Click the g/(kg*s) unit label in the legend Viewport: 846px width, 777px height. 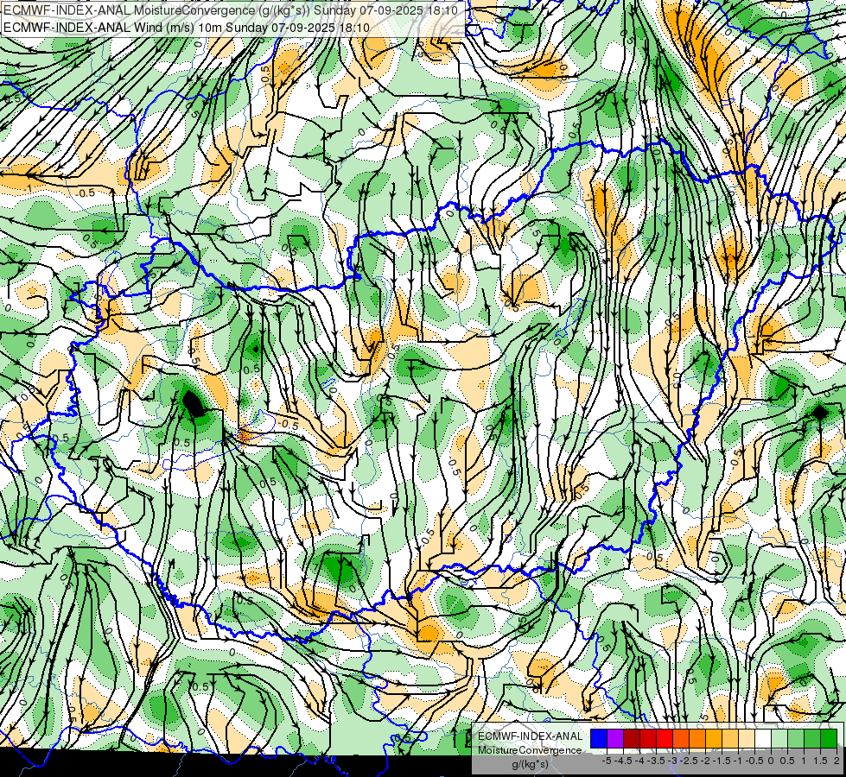(x=530, y=764)
